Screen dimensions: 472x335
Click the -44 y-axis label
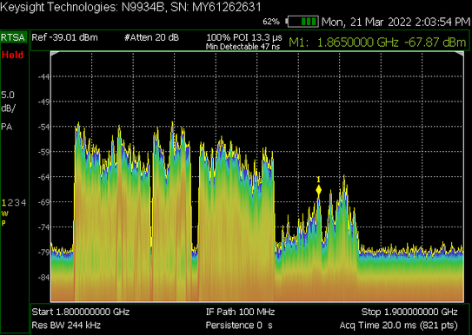(x=43, y=76)
